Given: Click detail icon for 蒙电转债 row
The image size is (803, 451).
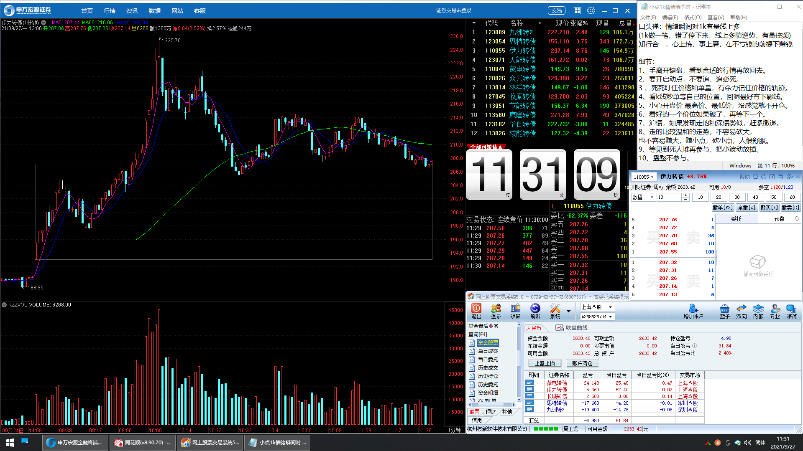Looking at the screenshot, I should pyautogui.click(x=530, y=383).
